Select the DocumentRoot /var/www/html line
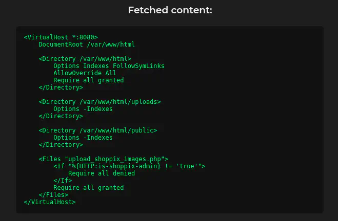This screenshot has height=221, width=338. coord(86,45)
